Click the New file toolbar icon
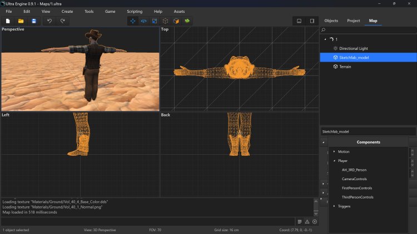The width and height of the screenshot is (417, 234). pyautogui.click(x=8, y=21)
